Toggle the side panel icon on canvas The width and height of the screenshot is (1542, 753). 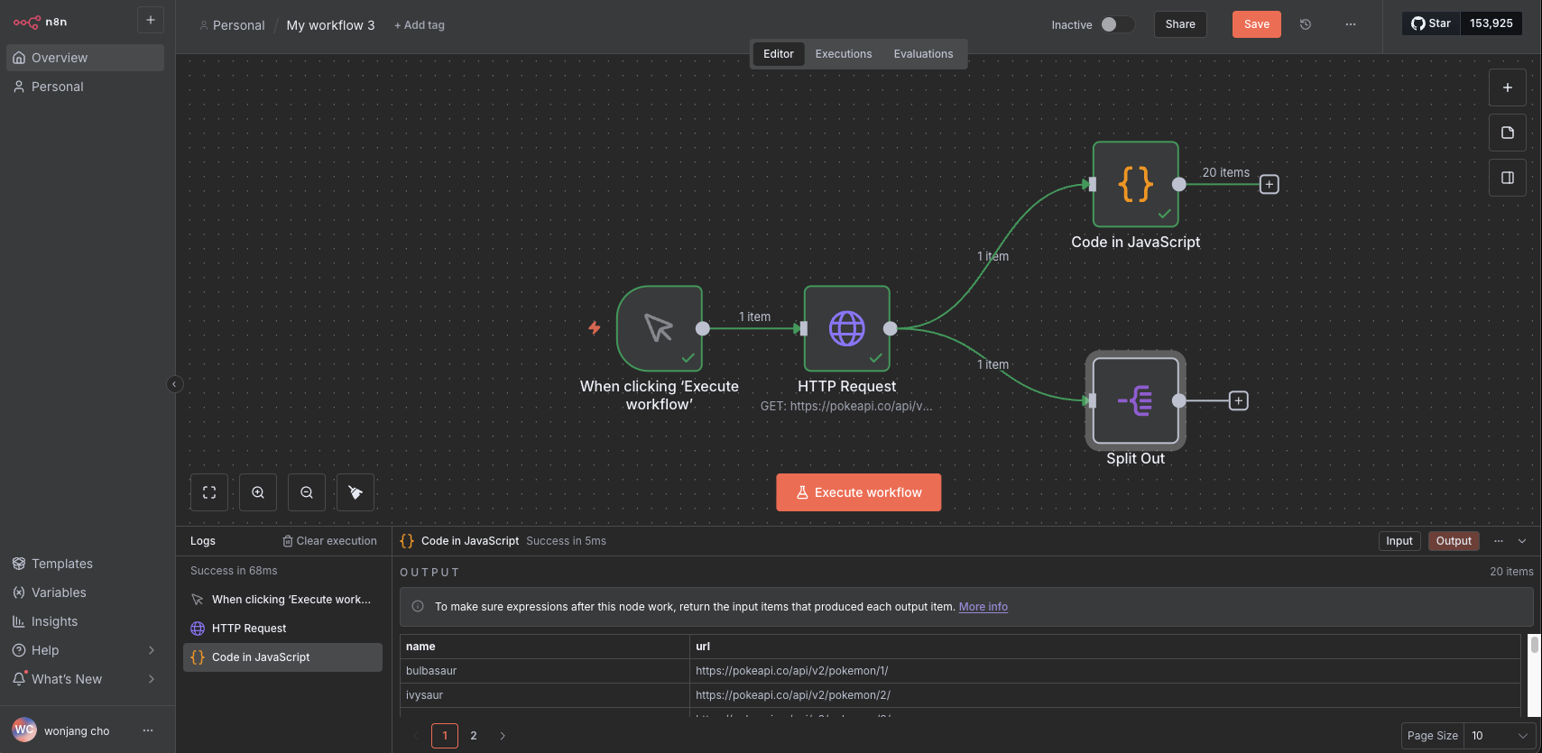pos(1508,178)
